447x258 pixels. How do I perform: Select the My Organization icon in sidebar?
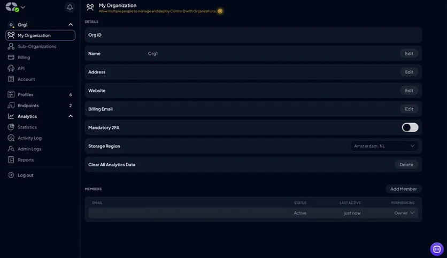click(x=11, y=35)
